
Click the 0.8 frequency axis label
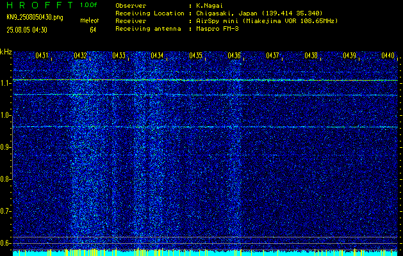tap(4, 179)
